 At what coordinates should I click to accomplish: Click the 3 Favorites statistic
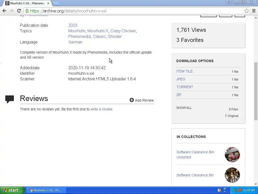coord(190,40)
